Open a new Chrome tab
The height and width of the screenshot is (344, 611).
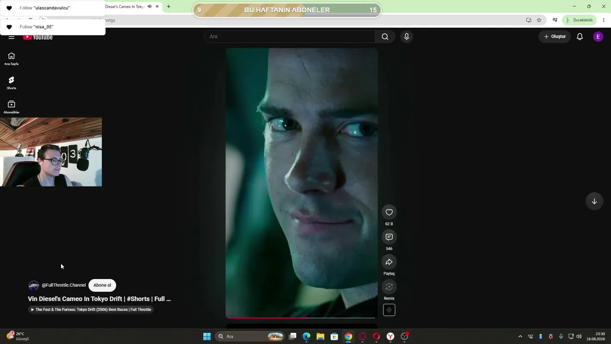(x=169, y=7)
